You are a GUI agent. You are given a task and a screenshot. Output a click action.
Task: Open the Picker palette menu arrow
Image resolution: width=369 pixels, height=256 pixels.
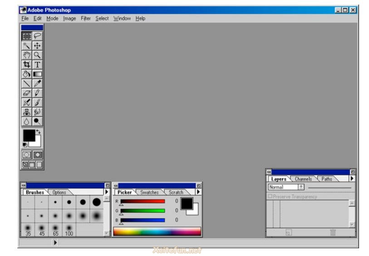[x=198, y=192]
